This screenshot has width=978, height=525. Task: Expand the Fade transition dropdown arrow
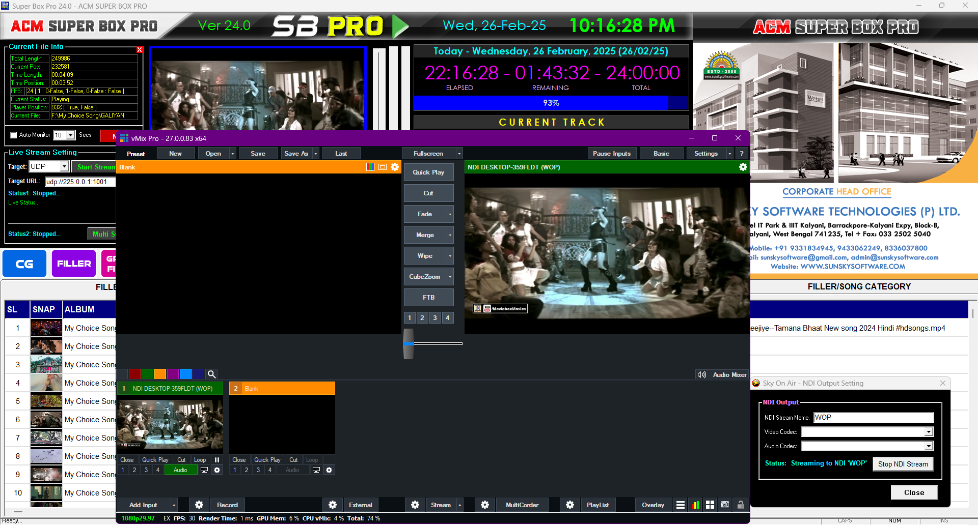click(x=450, y=214)
